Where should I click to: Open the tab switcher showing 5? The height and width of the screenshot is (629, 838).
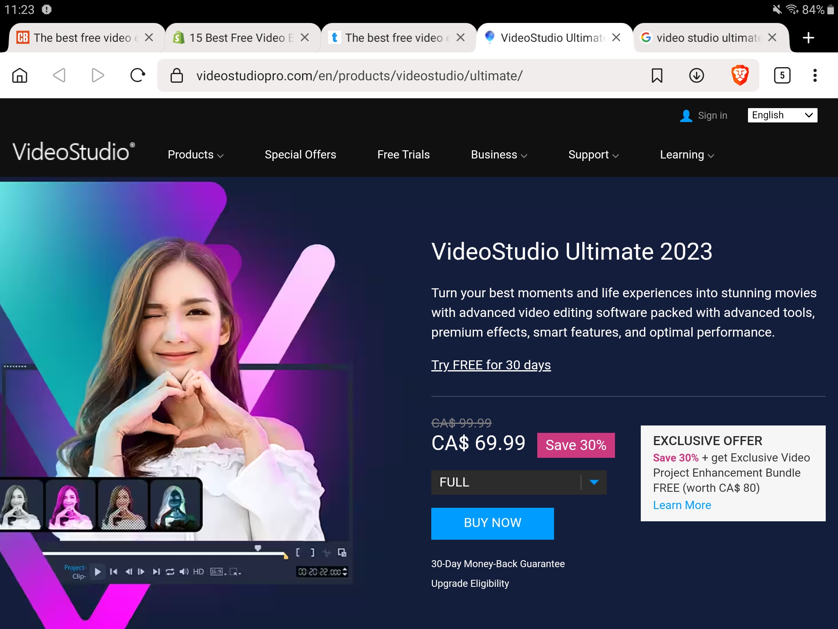tap(782, 75)
